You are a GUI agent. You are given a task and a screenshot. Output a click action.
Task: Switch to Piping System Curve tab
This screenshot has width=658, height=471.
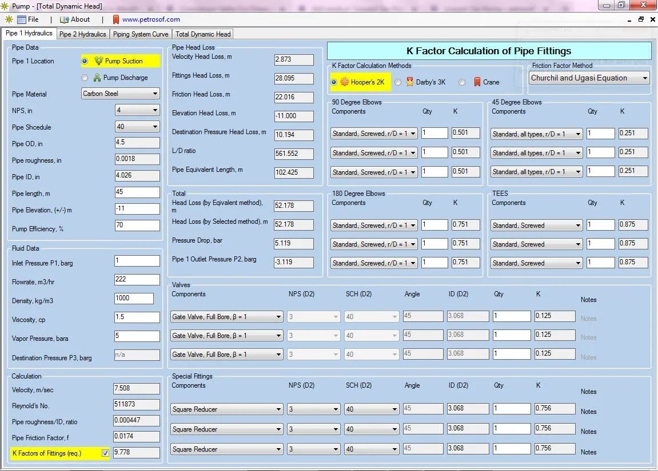pyautogui.click(x=141, y=34)
